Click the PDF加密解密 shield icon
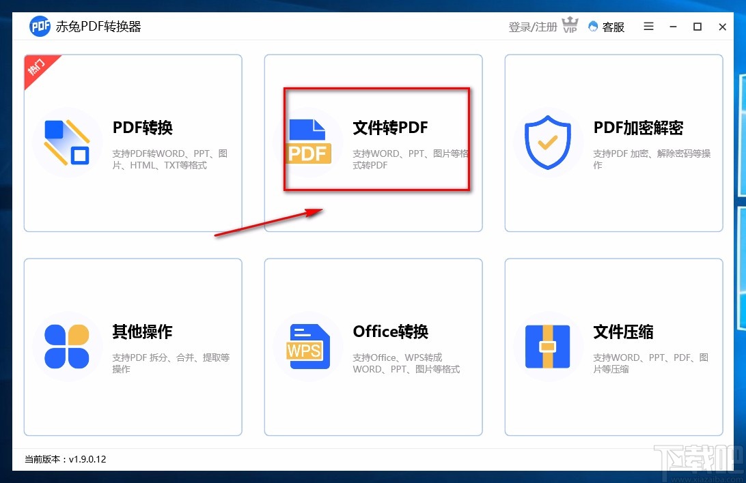This screenshot has height=483, width=746. pos(548,142)
